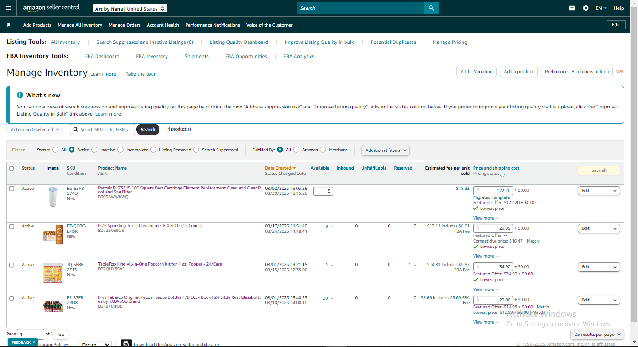
Task: Check the TableTop King popcorn row checkbox
Action: (12, 265)
